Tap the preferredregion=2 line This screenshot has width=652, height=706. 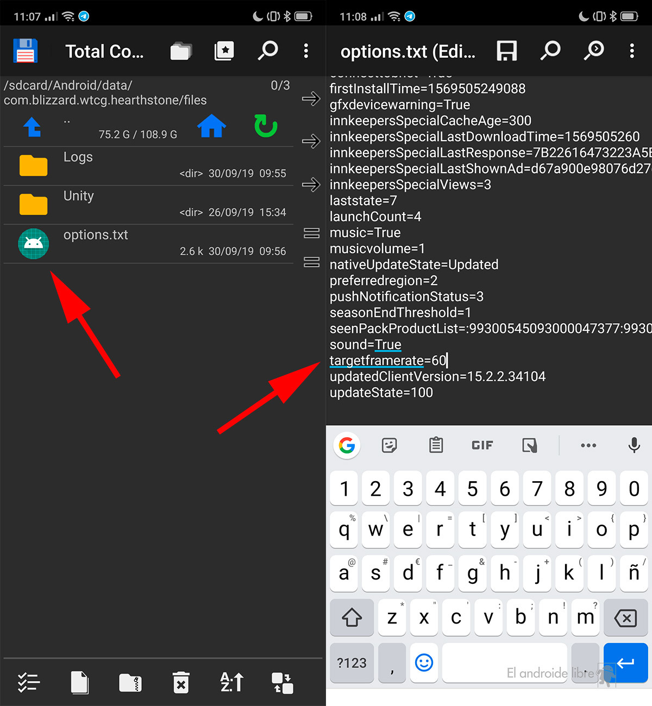[x=384, y=281]
